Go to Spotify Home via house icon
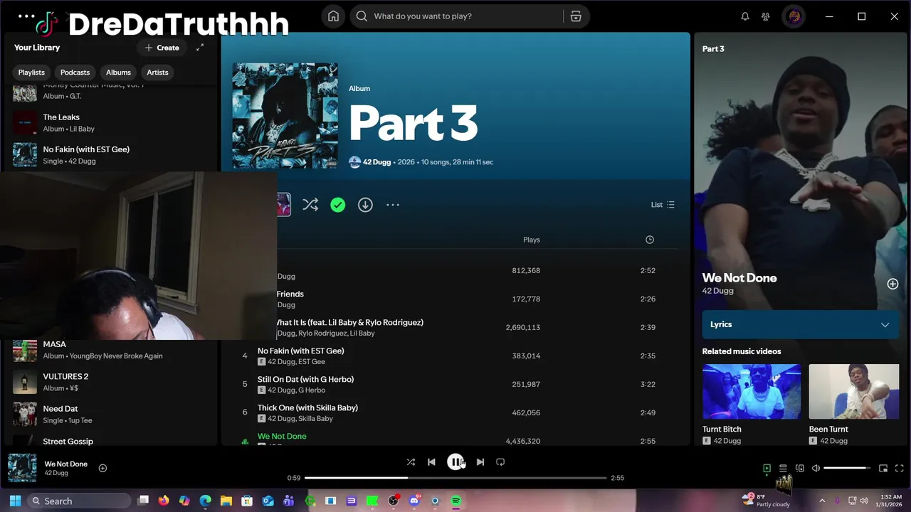The height and width of the screenshot is (512, 911). [x=333, y=16]
